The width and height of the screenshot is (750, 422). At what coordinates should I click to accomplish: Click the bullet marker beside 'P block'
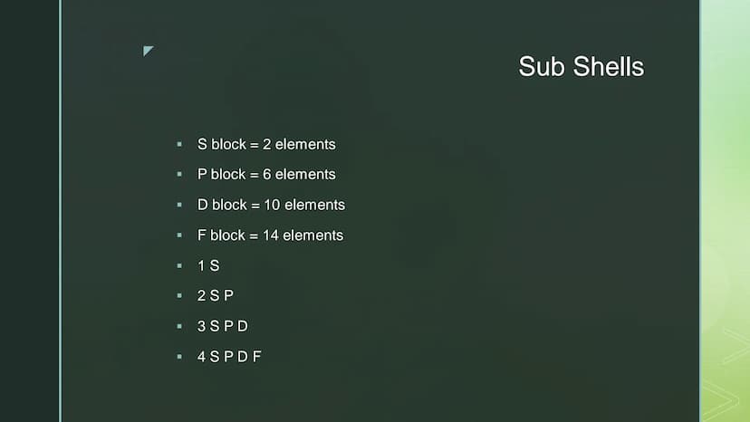click(179, 174)
